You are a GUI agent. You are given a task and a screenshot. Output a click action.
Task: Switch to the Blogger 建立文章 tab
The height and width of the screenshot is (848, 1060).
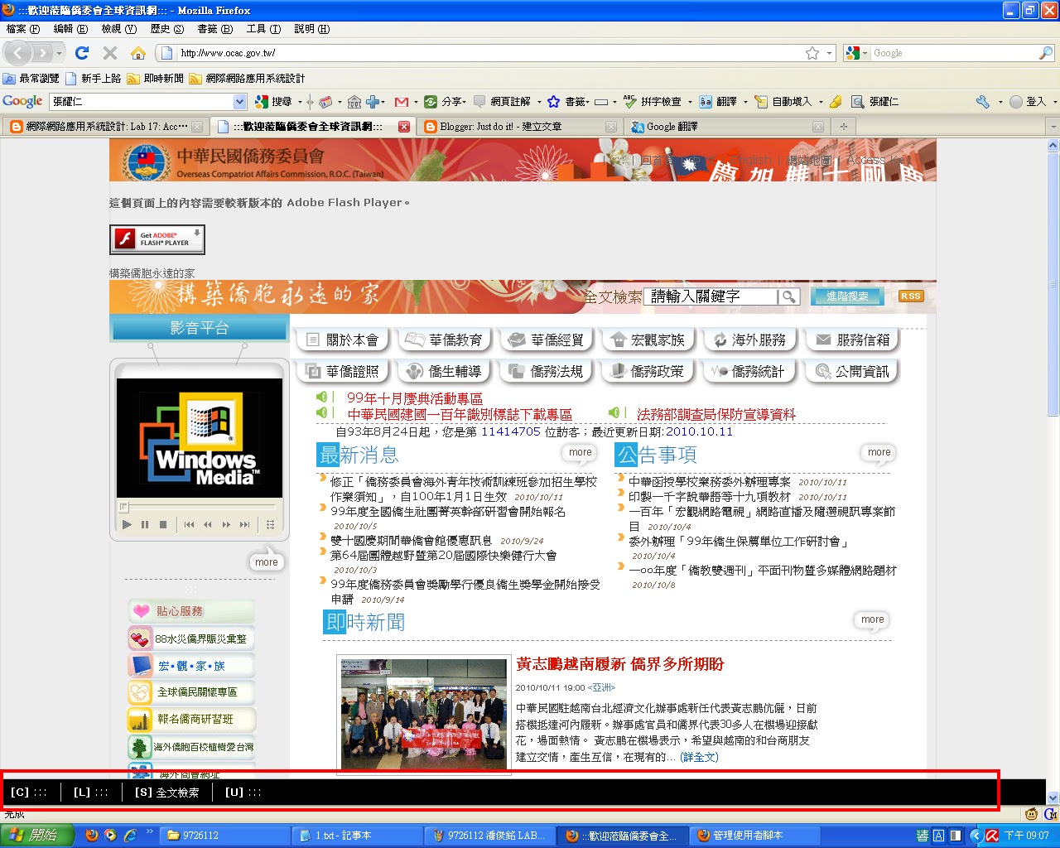click(x=518, y=127)
